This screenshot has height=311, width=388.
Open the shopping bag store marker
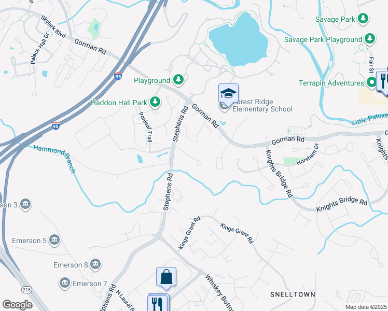pos(167,277)
